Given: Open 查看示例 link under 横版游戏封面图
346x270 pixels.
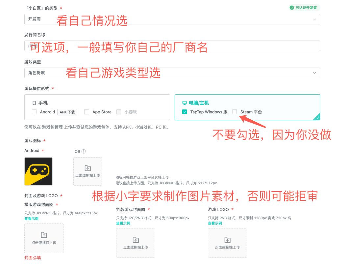Looking at the screenshot, I should coord(31,219).
